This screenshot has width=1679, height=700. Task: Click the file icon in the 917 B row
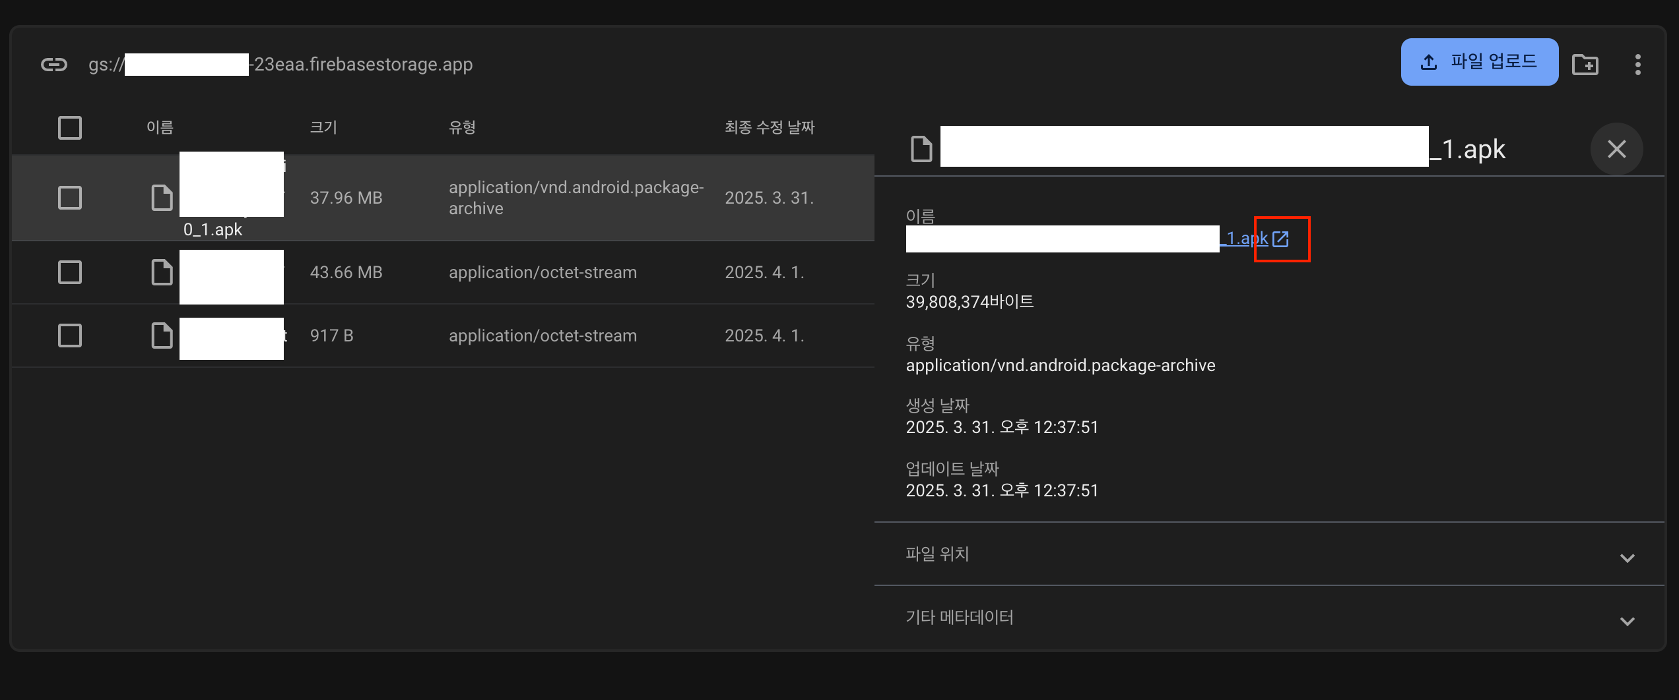coord(162,335)
